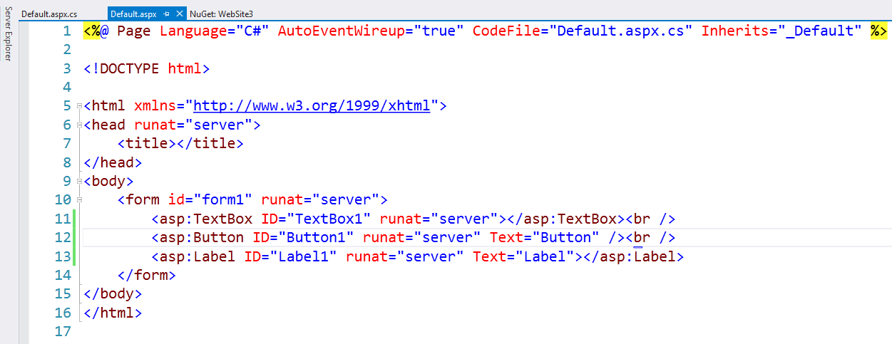Click the opening body tag on line 9
Image resolution: width=892 pixels, height=344 pixels.
[108, 181]
